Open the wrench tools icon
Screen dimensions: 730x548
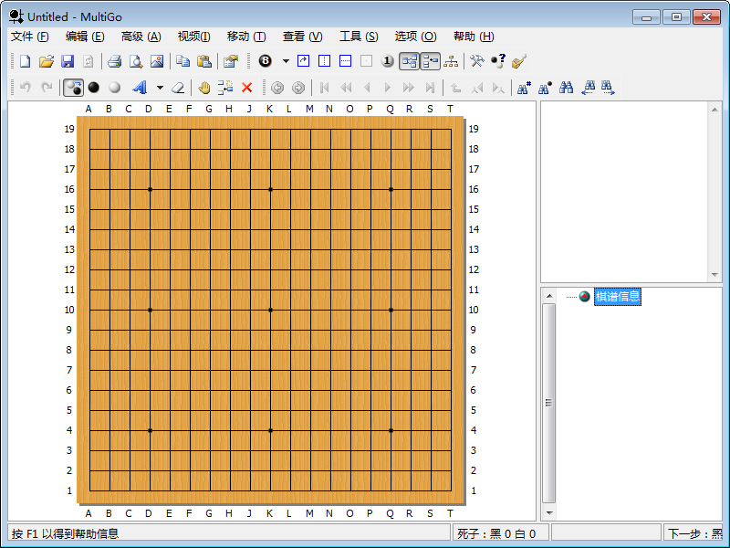476,60
